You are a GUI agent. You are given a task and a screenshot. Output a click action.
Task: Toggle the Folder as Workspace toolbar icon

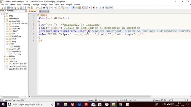tap(86, 8)
